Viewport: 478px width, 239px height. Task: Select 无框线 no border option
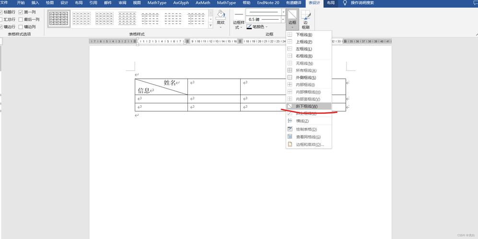pyautogui.click(x=308, y=63)
